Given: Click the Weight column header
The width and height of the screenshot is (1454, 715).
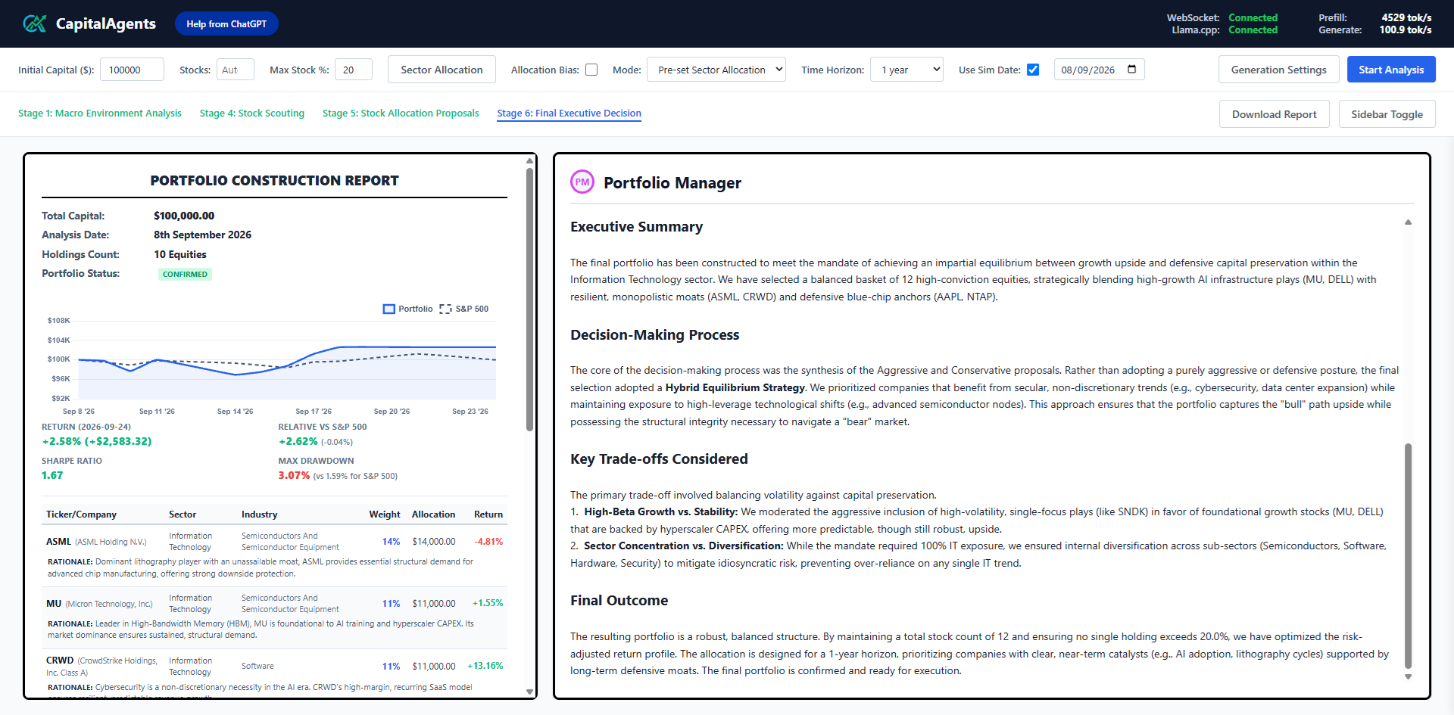Looking at the screenshot, I should [x=385, y=514].
